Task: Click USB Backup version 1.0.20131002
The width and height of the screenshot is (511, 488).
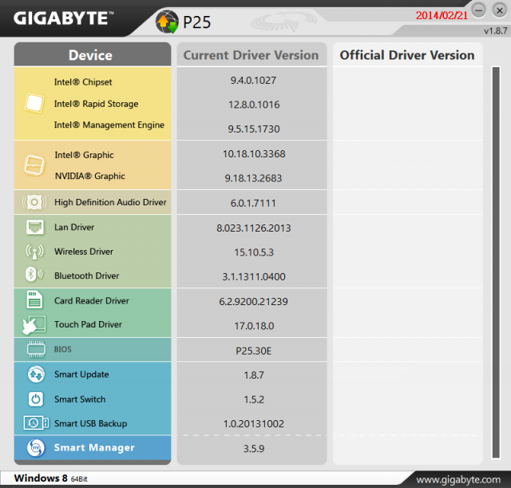Action: pyautogui.click(x=254, y=424)
